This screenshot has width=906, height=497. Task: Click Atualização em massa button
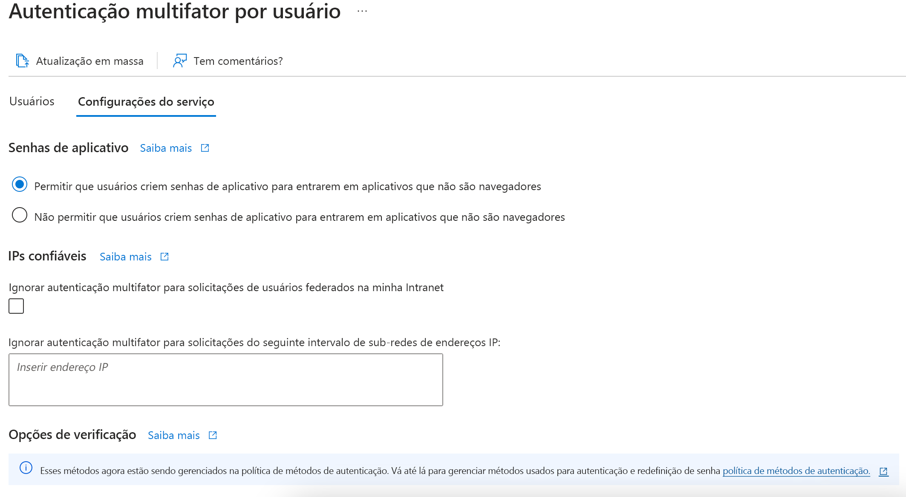(80, 61)
